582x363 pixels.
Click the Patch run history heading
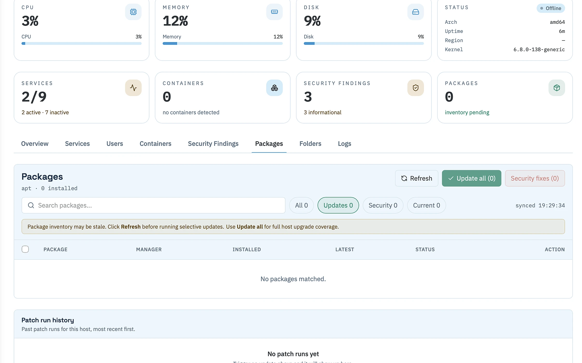(x=48, y=320)
